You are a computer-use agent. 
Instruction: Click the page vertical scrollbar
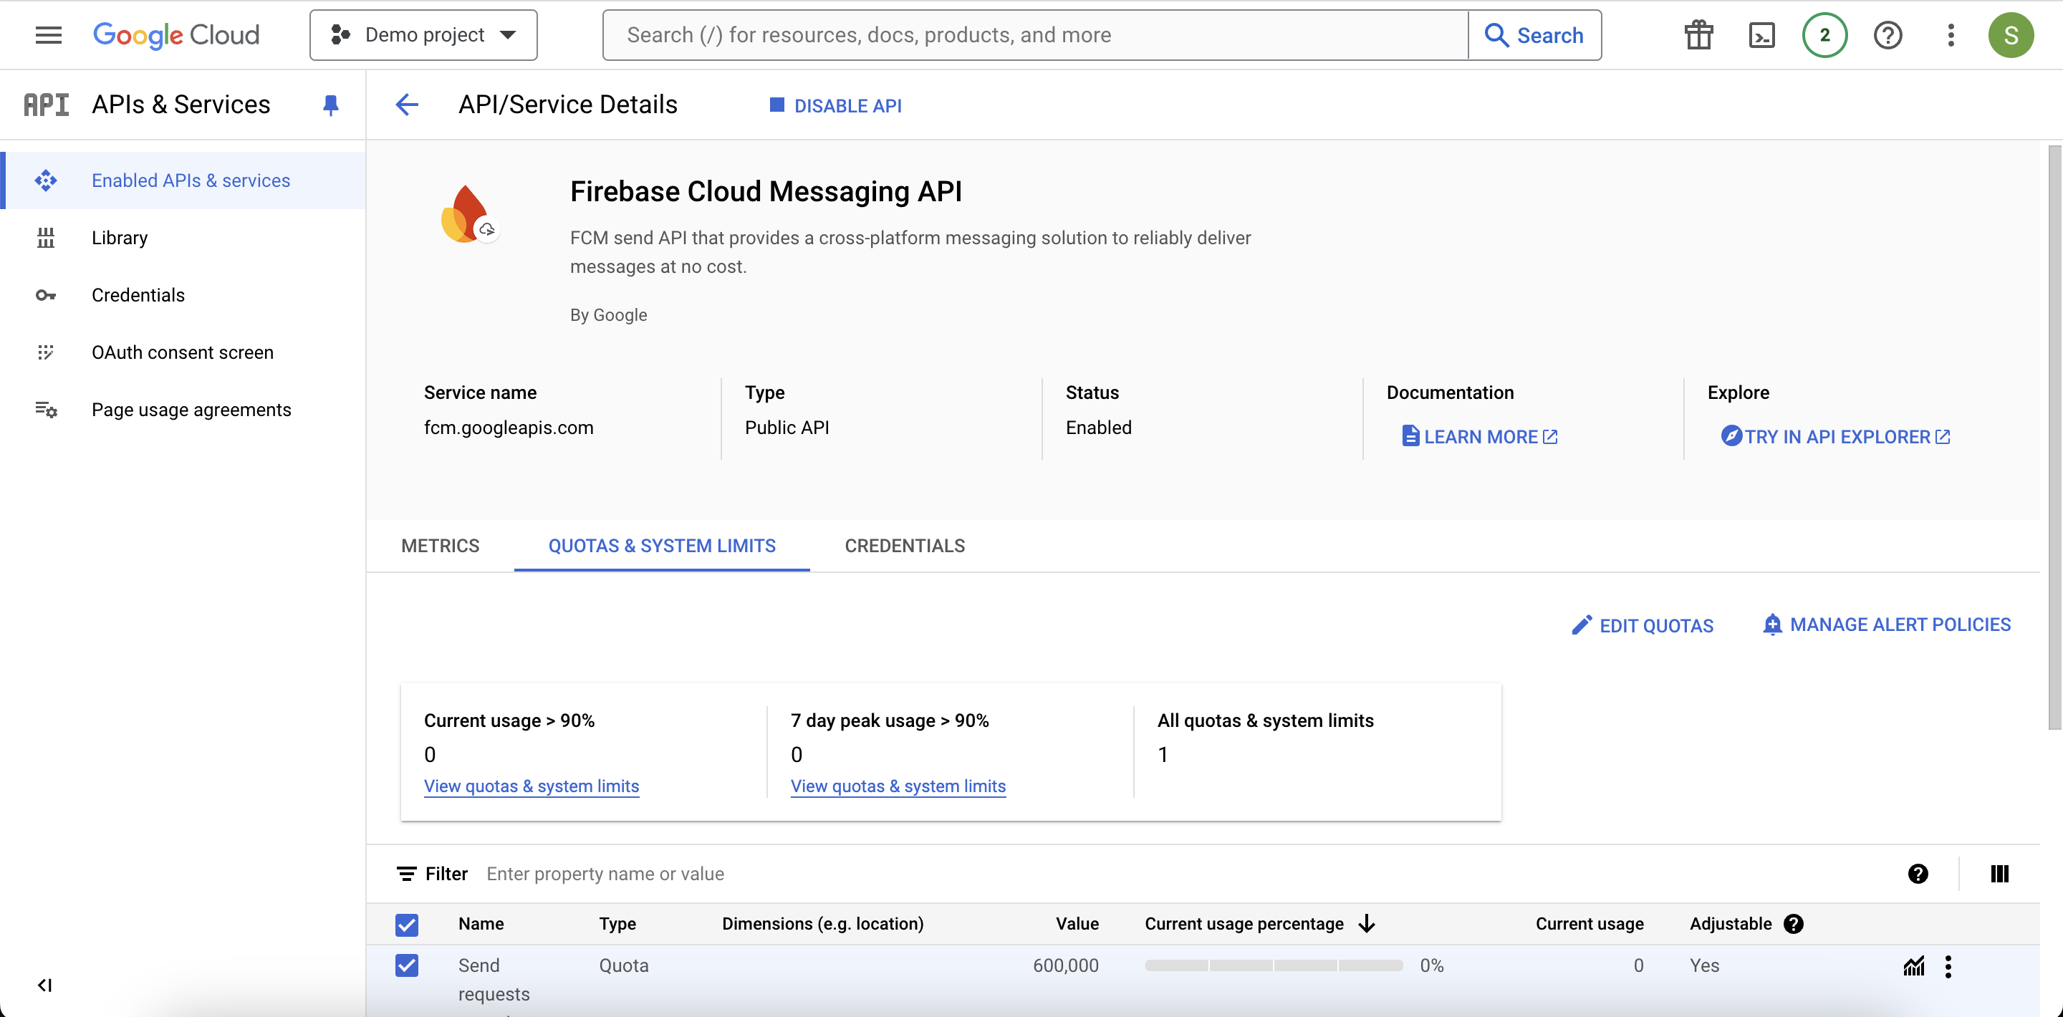tap(2054, 438)
